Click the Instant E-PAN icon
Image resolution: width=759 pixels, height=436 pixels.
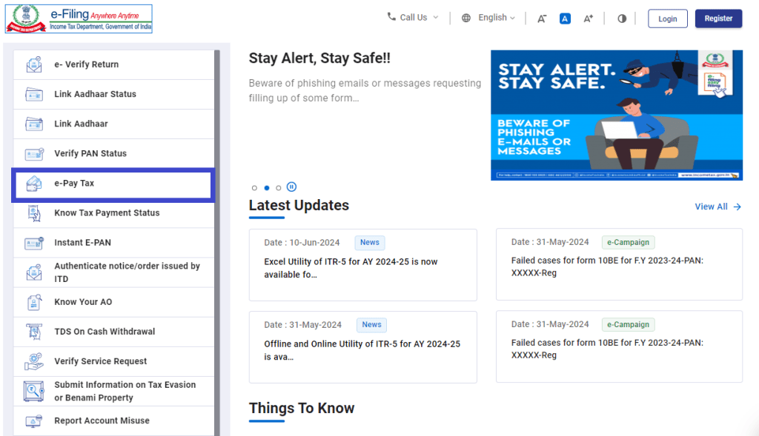pyautogui.click(x=34, y=243)
